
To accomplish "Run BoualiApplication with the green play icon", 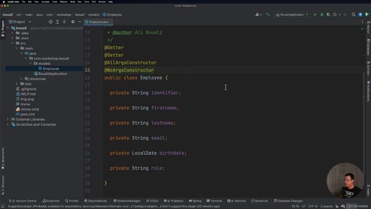I will pyautogui.click(x=315, y=15).
